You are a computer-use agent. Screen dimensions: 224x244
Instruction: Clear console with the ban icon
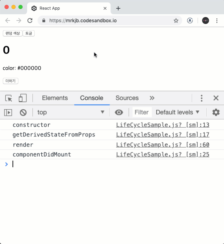23,112
